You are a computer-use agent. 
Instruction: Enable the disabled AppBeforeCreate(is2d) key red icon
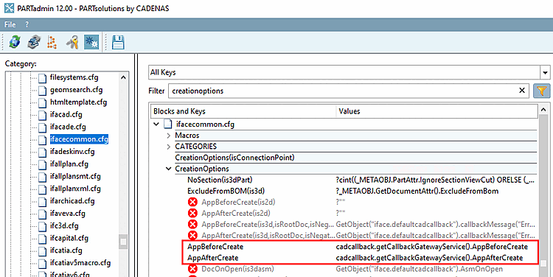pyautogui.click(x=192, y=203)
